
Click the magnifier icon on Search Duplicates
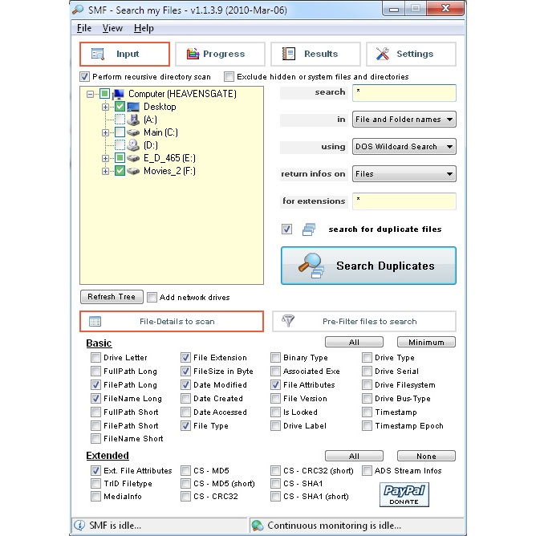point(309,266)
